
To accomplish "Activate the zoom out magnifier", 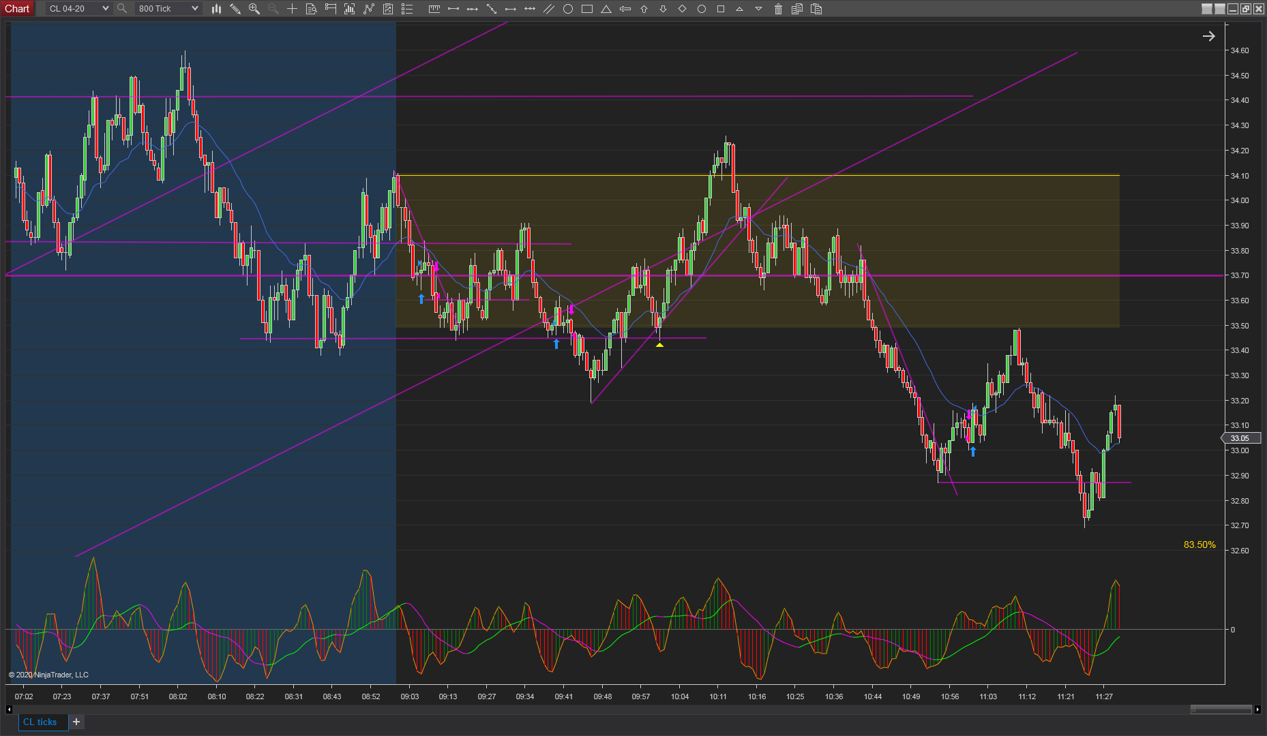I will 273,9.
